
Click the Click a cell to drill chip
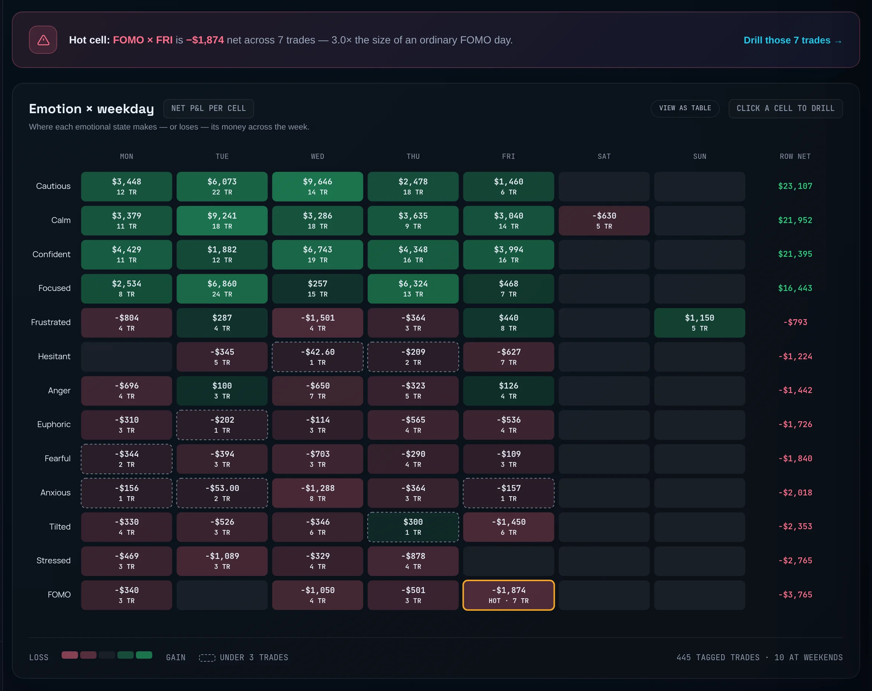click(785, 108)
